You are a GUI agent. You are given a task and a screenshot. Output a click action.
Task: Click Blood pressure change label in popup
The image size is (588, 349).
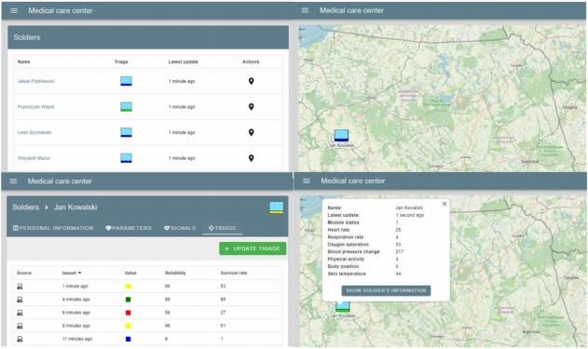tap(353, 251)
